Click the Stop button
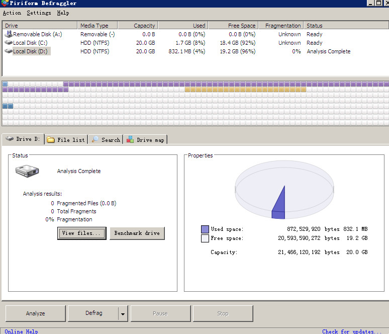Screen dimensions: 389x334 pos(223,313)
